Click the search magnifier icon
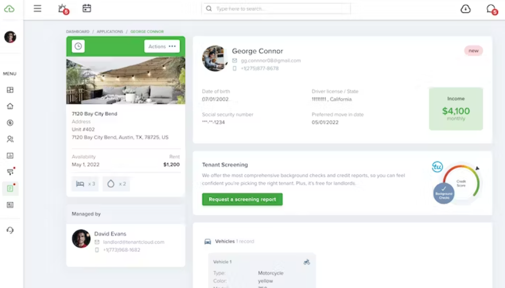This screenshot has height=288, width=505. 209,9
